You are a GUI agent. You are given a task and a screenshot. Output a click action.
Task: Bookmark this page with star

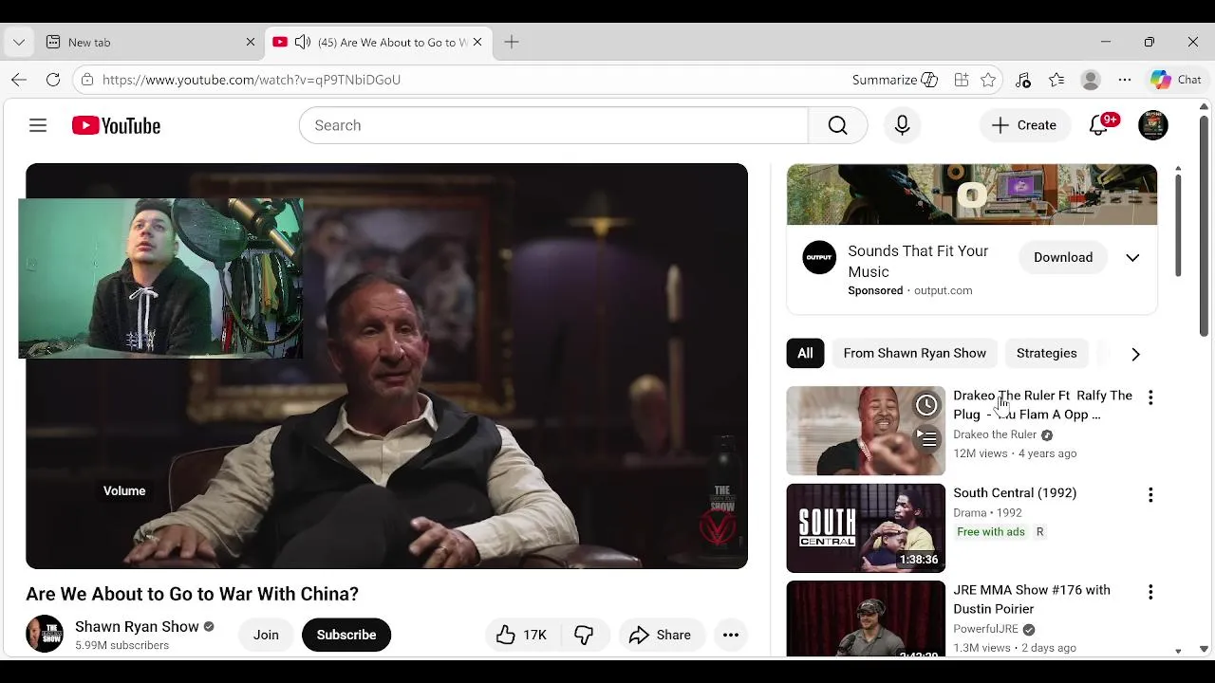988,80
